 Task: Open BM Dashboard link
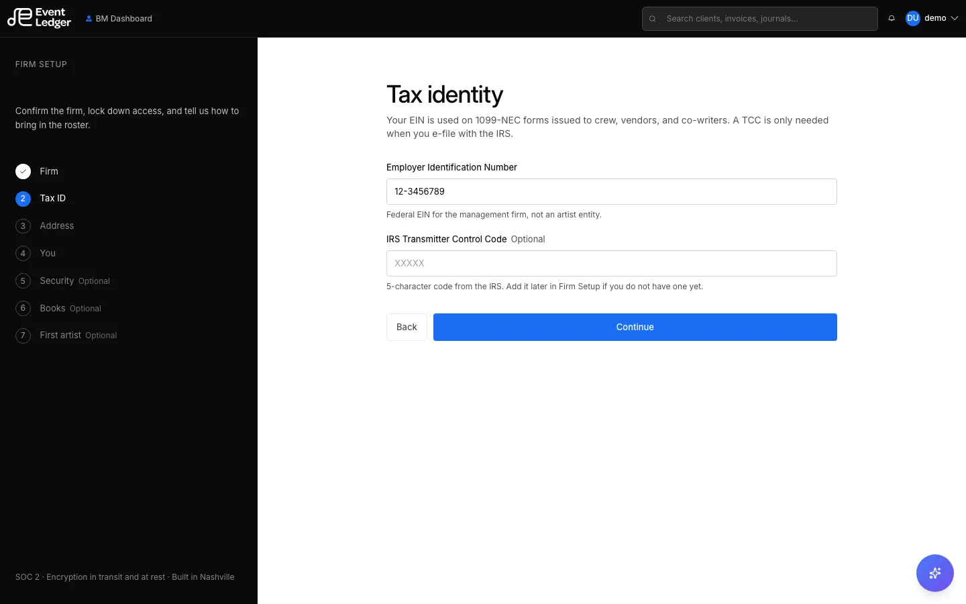coord(119,19)
